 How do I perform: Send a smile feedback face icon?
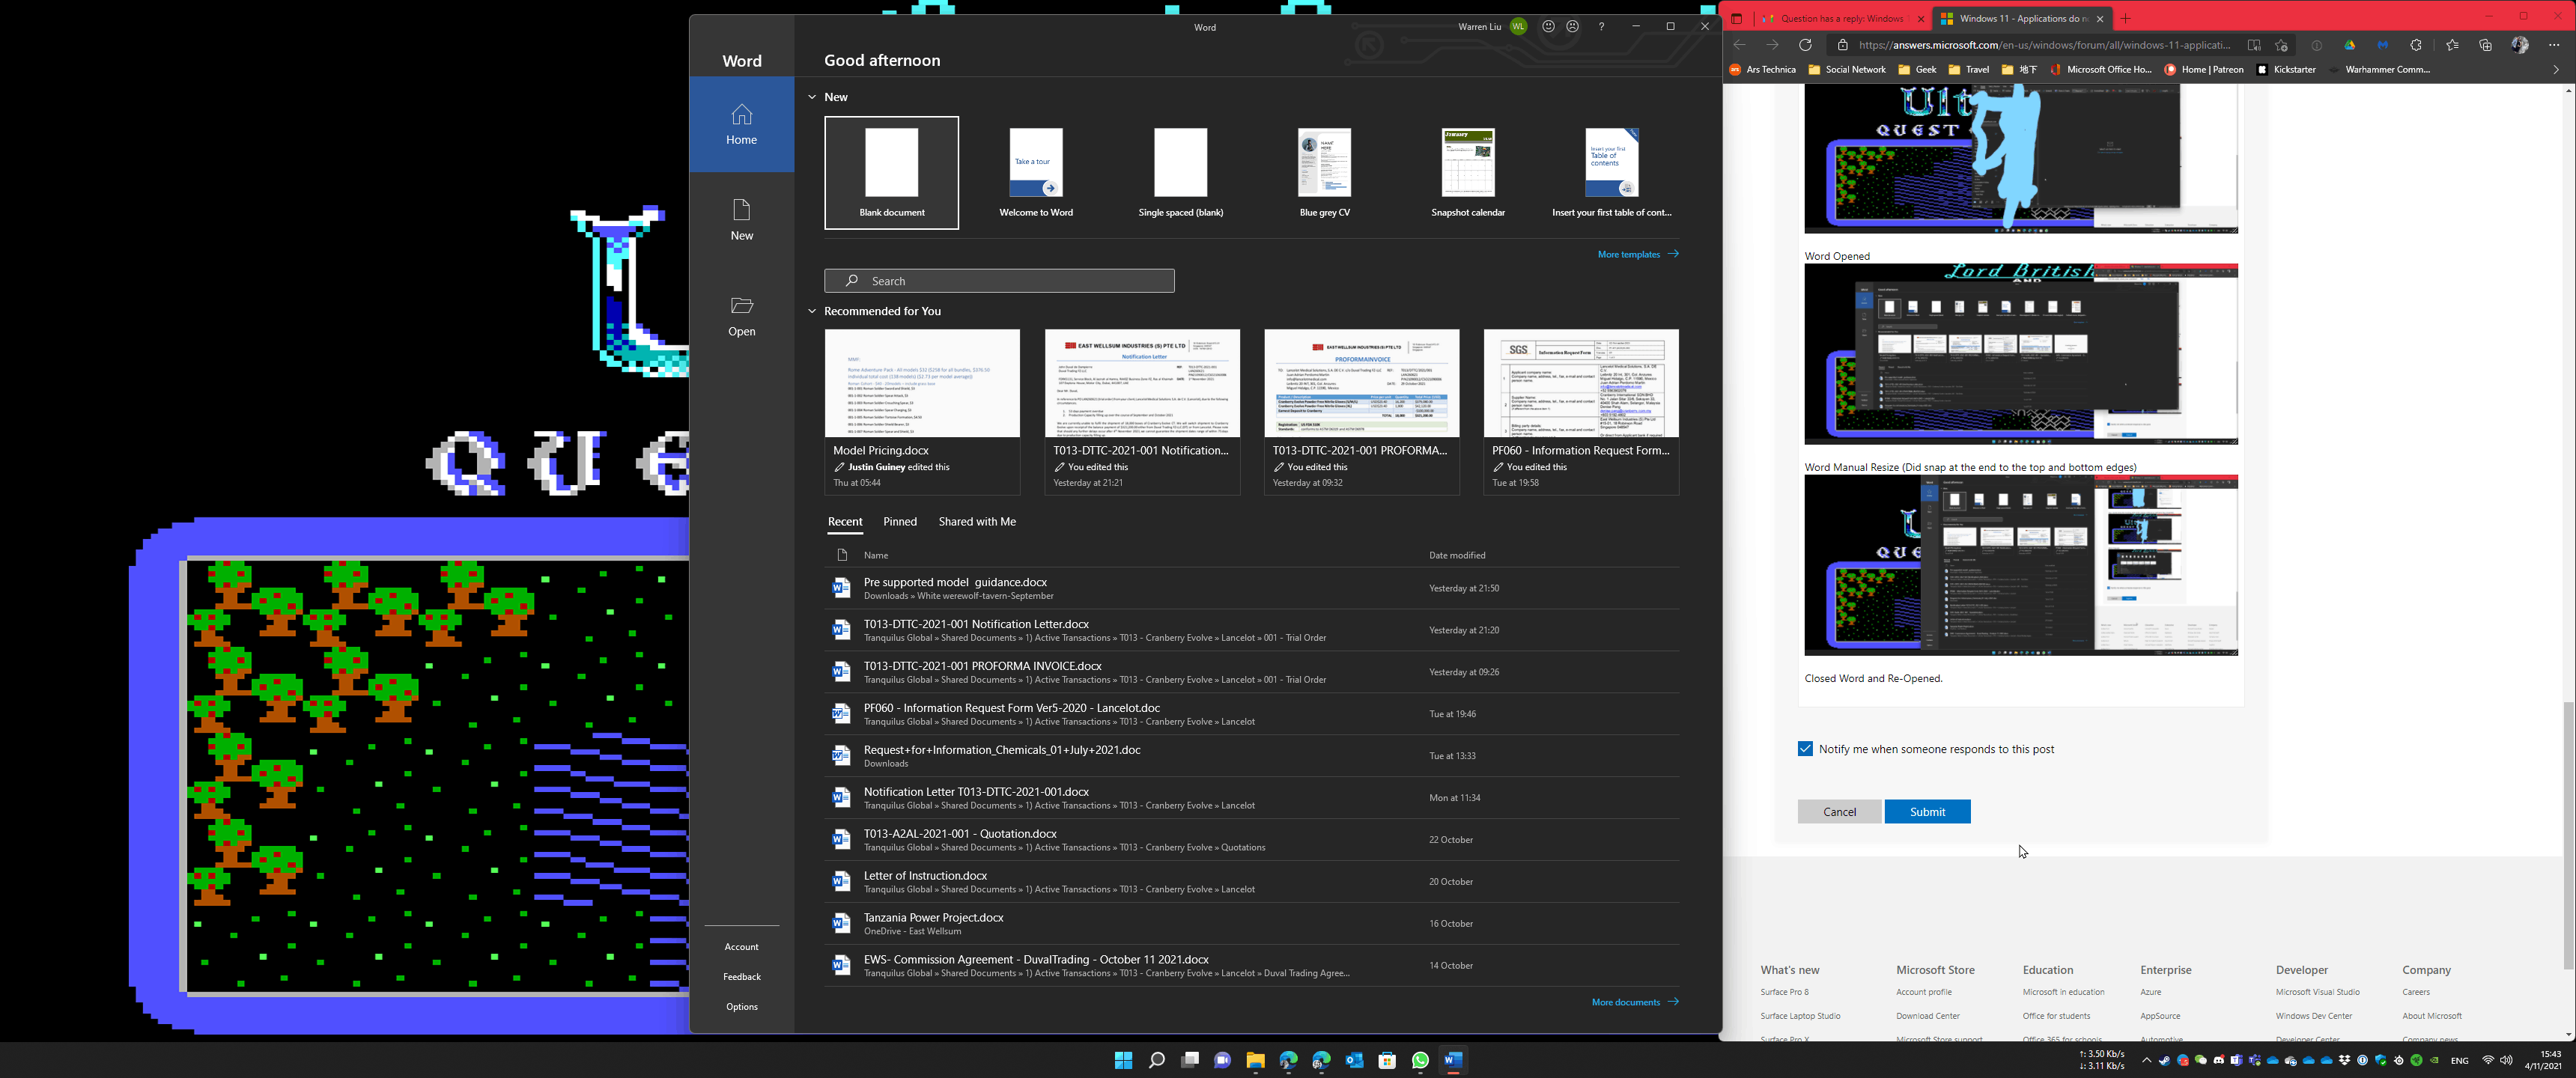pyautogui.click(x=1548, y=27)
